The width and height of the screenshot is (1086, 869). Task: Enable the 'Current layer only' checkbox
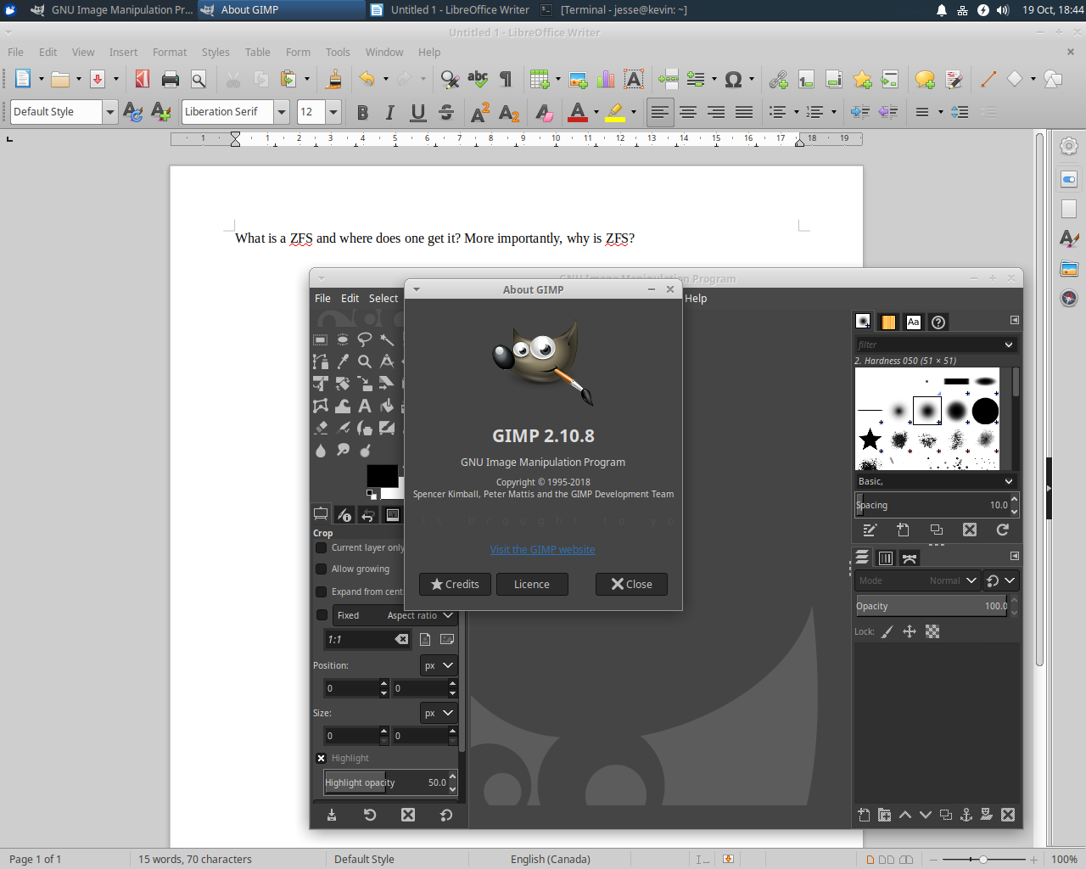point(322,548)
